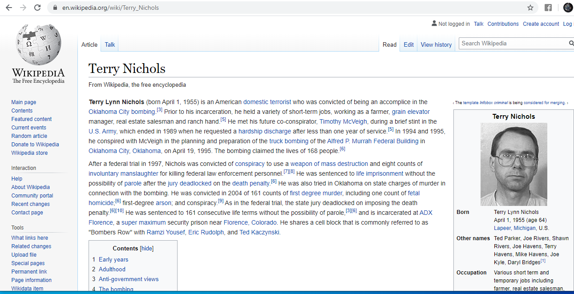Open About Wikipedia link
574x294 pixels.
[x=31, y=187]
